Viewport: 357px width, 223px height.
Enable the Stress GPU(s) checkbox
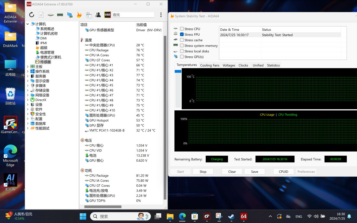pos(182,57)
